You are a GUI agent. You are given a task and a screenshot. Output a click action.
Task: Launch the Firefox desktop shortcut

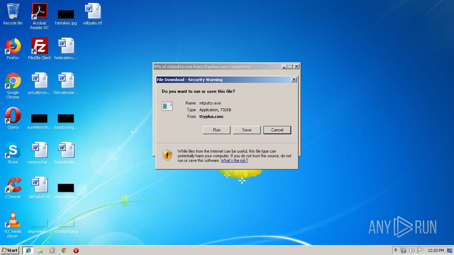pos(13,49)
